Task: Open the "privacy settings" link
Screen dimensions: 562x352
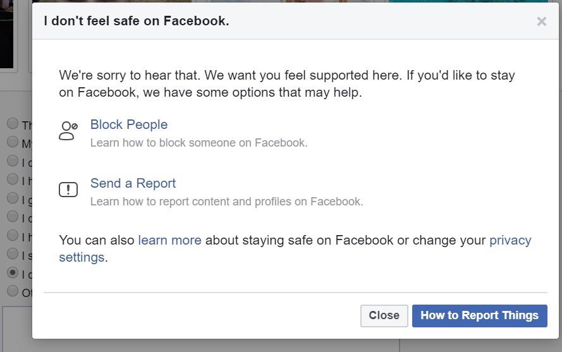Action: tap(510, 240)
